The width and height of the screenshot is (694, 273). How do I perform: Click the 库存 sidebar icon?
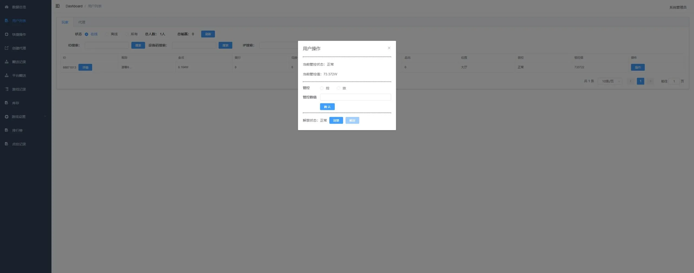7,103
